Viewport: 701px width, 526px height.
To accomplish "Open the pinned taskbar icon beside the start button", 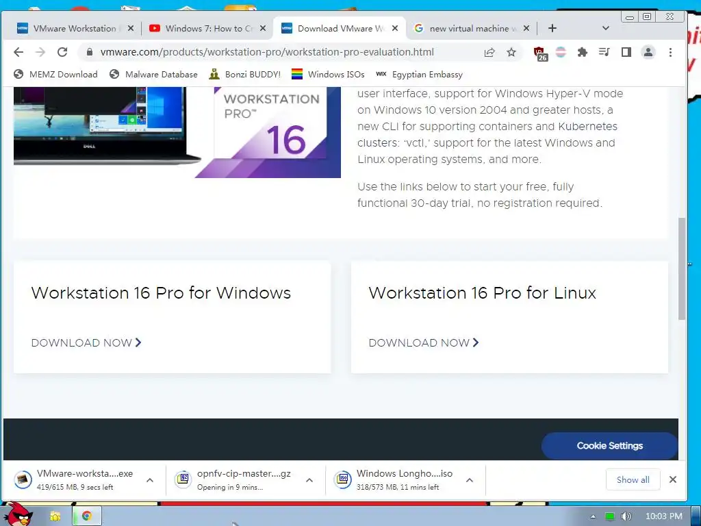I will pyautogui.click(x=55, y=516).
